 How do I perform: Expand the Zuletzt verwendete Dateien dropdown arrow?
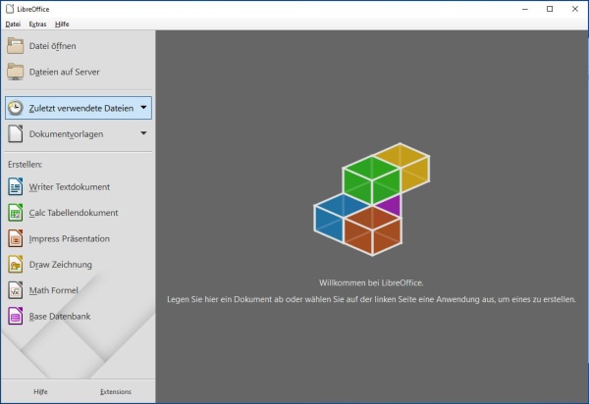click(x=143, y=107)
